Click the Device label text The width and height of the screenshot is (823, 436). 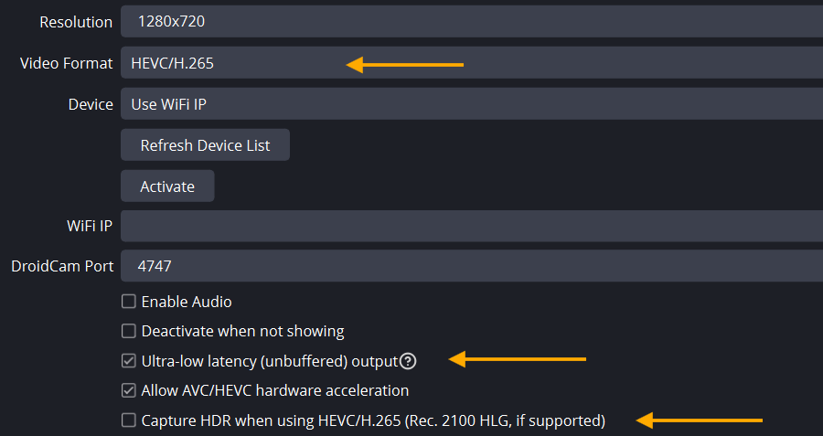coord(91,104)
